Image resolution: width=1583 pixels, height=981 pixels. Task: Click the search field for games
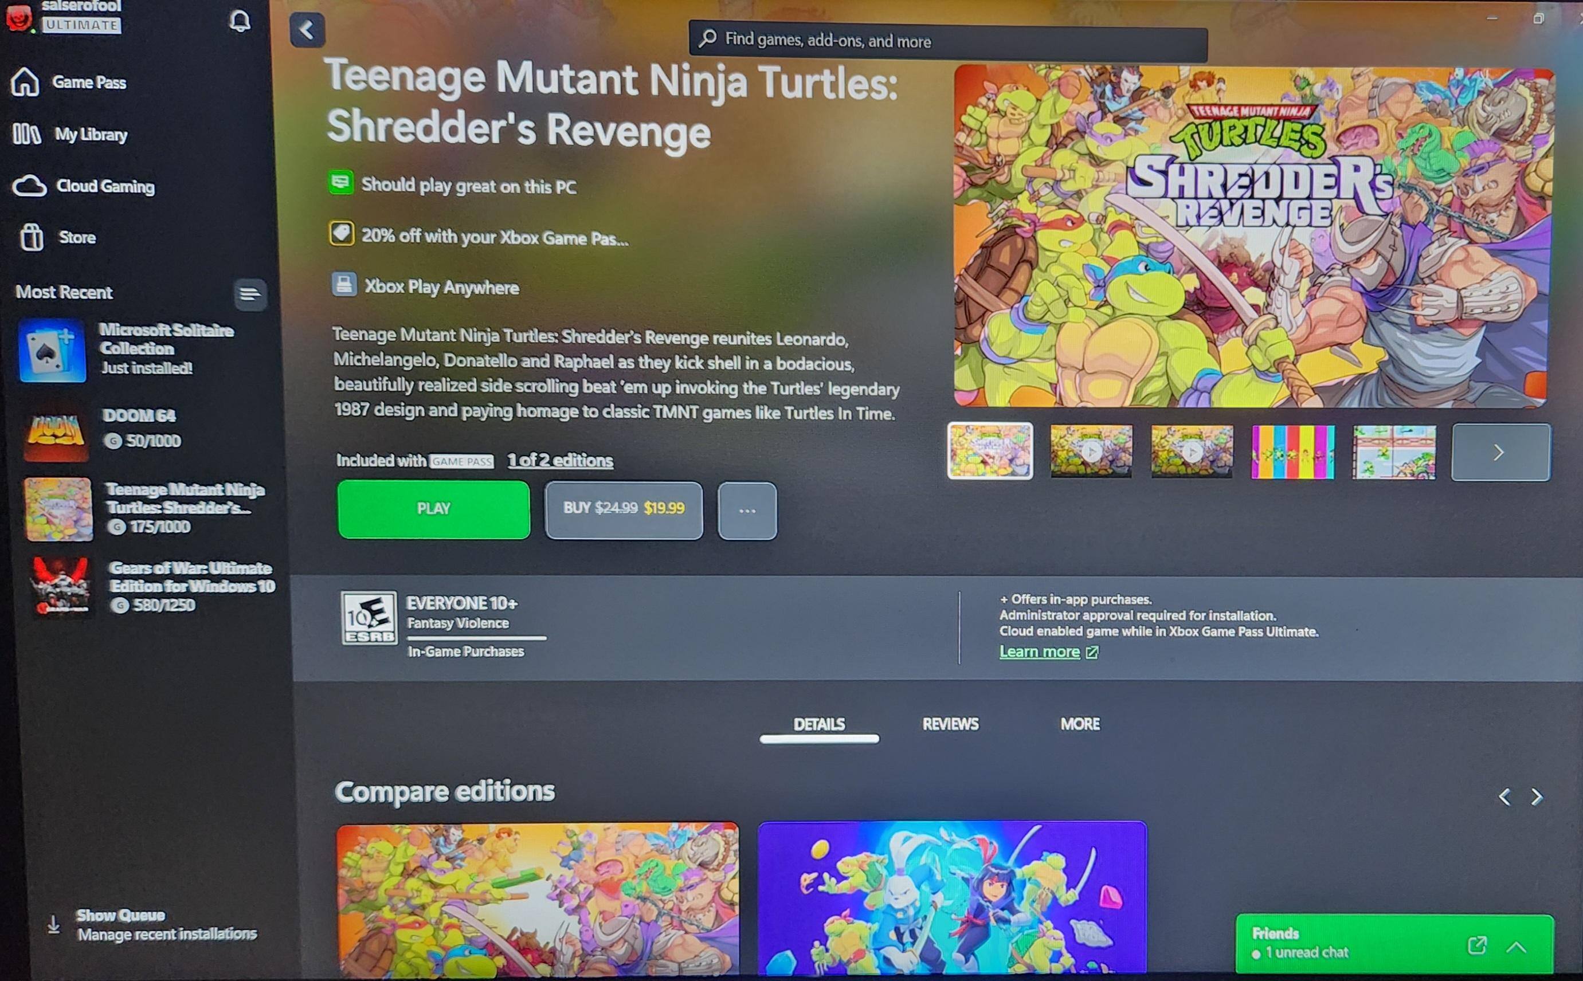948,41
